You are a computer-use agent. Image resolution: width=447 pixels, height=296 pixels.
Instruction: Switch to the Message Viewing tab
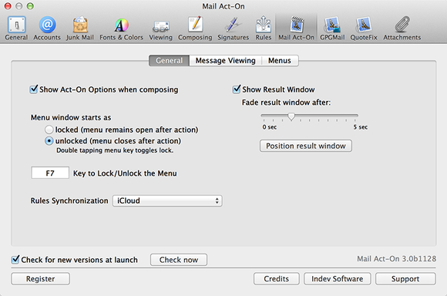226,60
